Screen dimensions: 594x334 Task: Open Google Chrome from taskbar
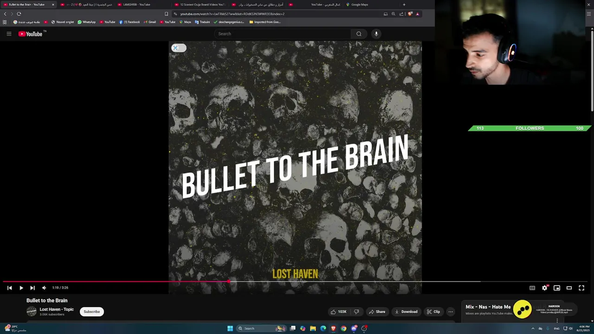click(x=343, y=328)
